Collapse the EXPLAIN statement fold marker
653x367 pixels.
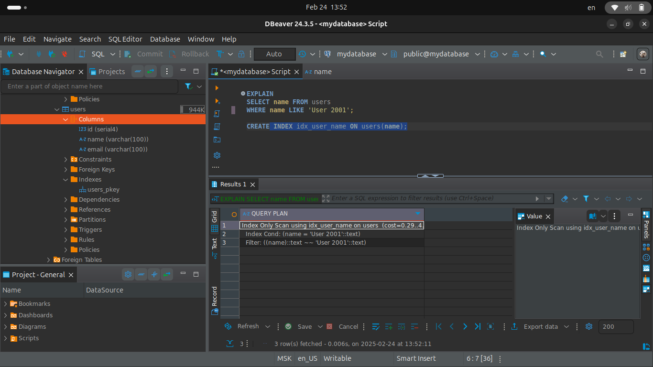pyautogui.click(x=243, y=94)
